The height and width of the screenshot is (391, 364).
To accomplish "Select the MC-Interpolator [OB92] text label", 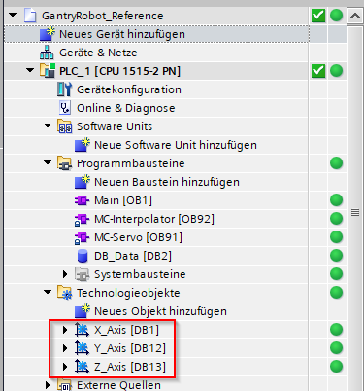I will coord(154,219).
